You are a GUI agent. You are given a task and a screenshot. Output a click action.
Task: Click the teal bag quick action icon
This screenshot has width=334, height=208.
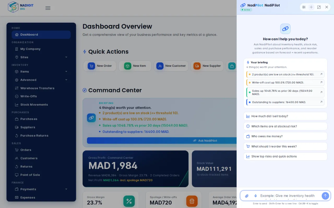232,66
